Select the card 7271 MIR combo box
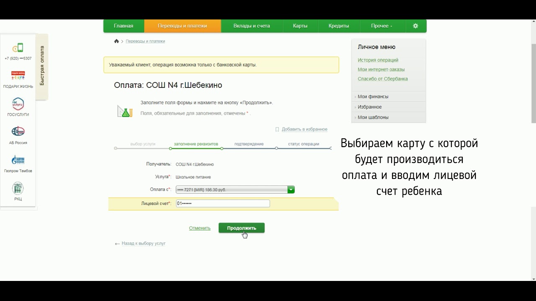The height and width of the screenshot is (301, 536). coord(235,190)
